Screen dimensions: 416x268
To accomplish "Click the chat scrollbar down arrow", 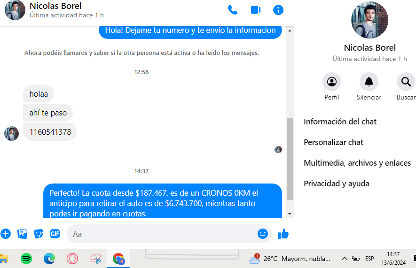I will tap(290, 214).
